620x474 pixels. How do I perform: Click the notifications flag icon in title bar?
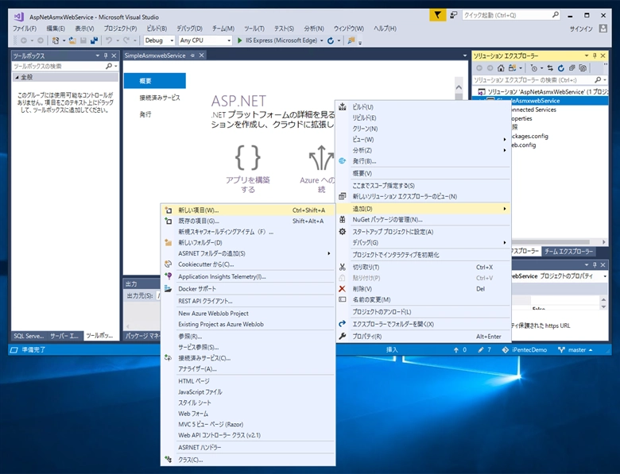(x=437, y=15)
